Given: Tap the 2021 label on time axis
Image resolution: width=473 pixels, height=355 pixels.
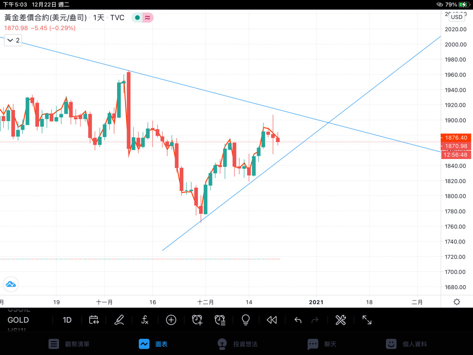Looking at the screenshot, I should click(x=316, y=302).
